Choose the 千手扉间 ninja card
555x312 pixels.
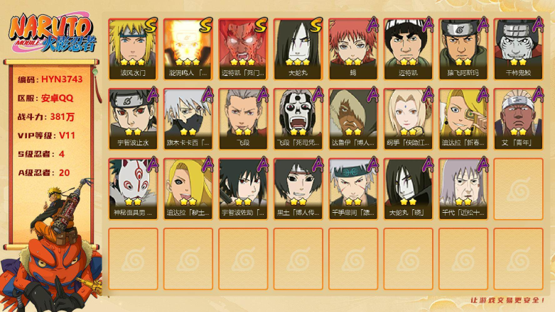(353, 189)
